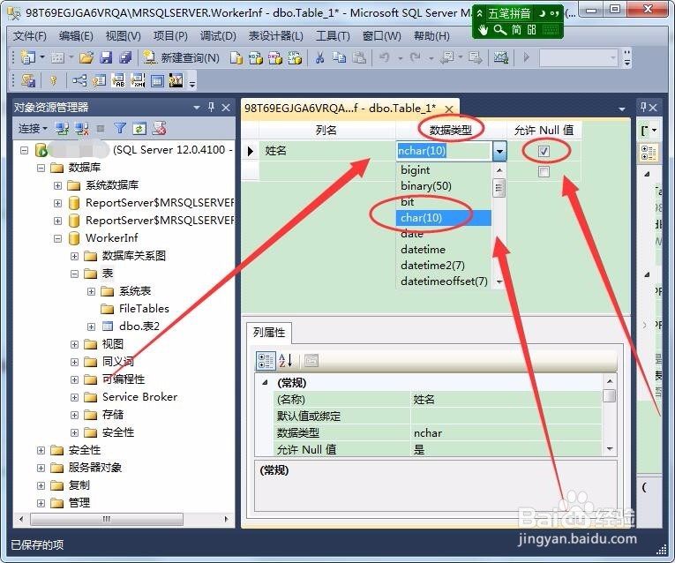Expand the Service Broker node
Screen dimensions: 675x563
(74, 397)
